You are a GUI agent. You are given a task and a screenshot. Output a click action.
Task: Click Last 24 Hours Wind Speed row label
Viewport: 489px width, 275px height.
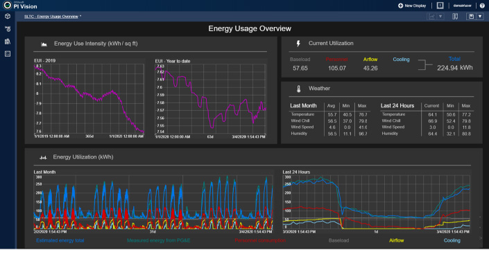393,127
